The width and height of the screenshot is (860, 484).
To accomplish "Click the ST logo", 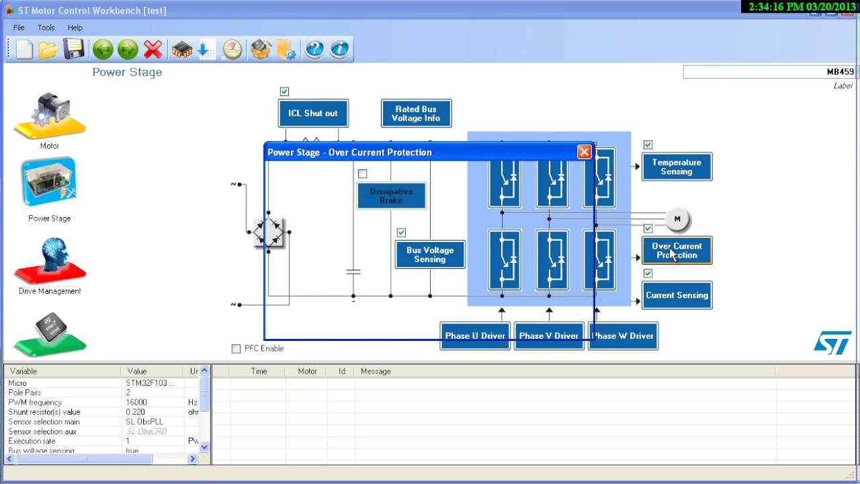I will click(x=832, y=342).
